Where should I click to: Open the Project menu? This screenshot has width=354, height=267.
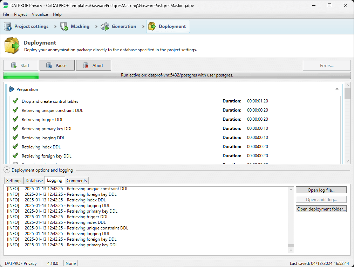pyautogui.click(x=20, y=14)
